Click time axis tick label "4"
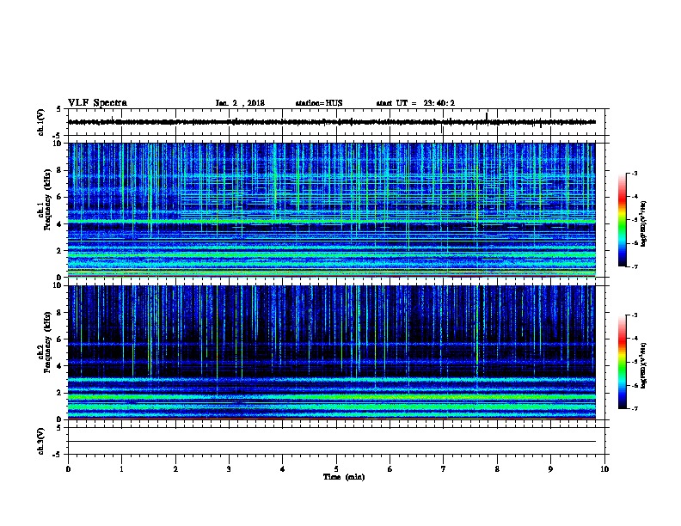Image resolution: width=681 pixels, height=526 pixels. tap(283, 469)
